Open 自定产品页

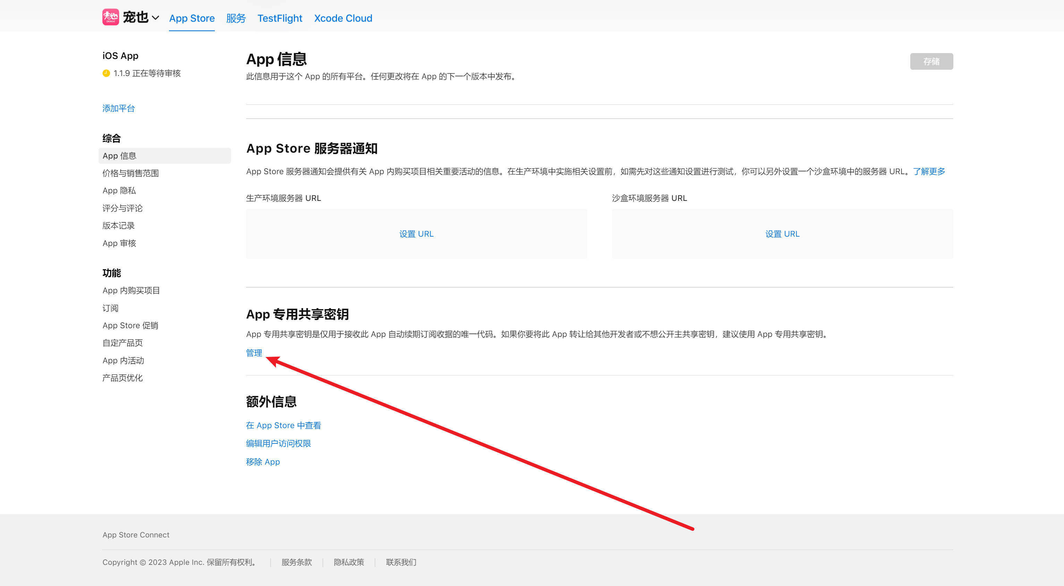[x=122, y=343]
